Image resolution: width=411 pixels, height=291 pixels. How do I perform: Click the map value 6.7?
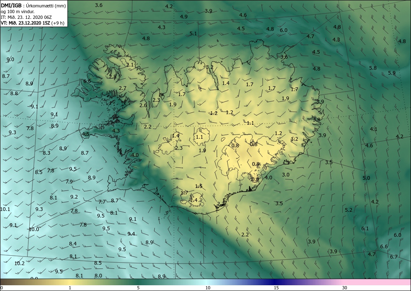(394, 257)
